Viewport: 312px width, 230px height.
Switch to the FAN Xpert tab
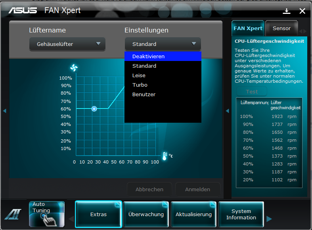pos(248,28)
